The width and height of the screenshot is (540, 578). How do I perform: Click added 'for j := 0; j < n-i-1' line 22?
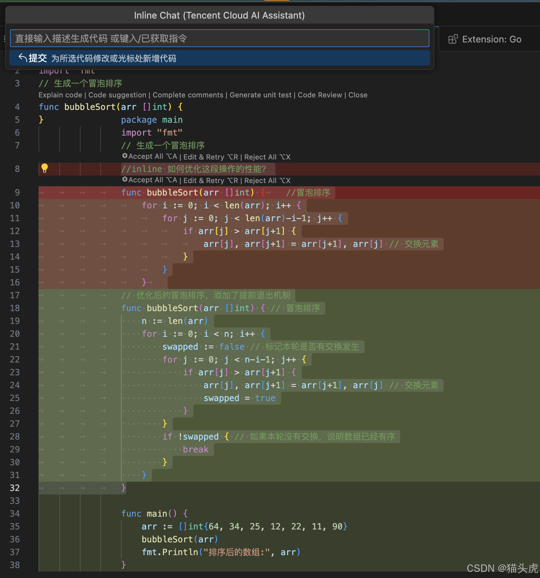pyautogui.click(x=234, y=359)
